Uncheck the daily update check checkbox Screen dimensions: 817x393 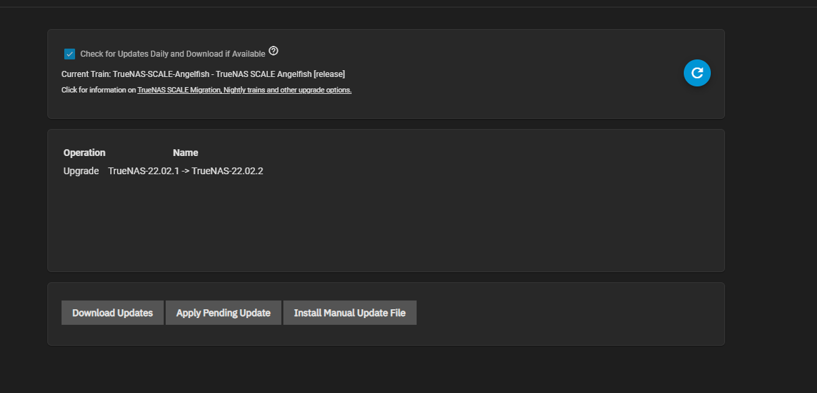pyautogui.click(x=70, y=54)
